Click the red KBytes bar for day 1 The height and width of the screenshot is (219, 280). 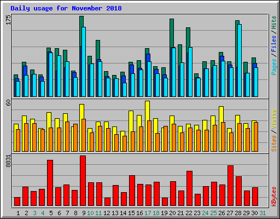17,201
